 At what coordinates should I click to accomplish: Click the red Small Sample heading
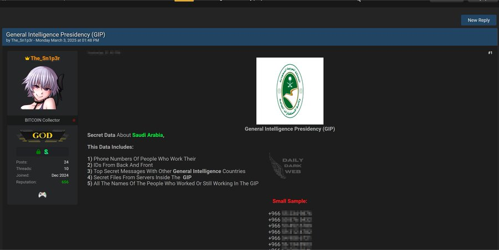point(289,201)
